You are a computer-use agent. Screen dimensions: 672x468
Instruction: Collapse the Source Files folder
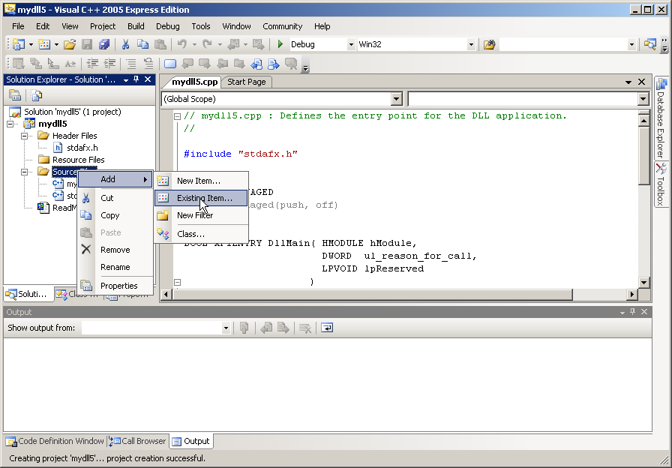click(25, 172)
